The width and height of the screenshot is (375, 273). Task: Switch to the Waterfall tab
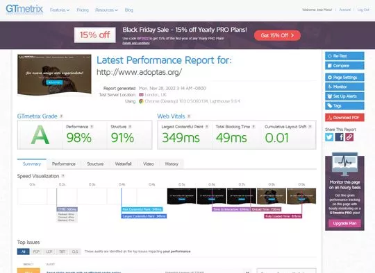tap(123, 164)
